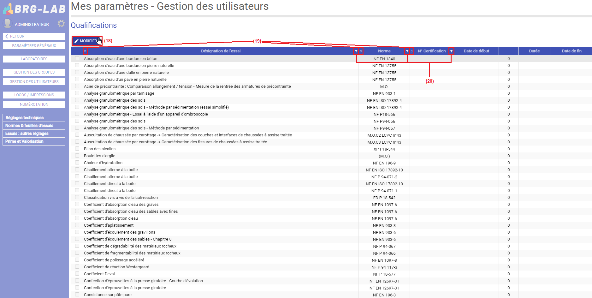Screen dimensions: 592x298
Task: Toggle sort arrows right of Désignation filter
Action: 361,51
